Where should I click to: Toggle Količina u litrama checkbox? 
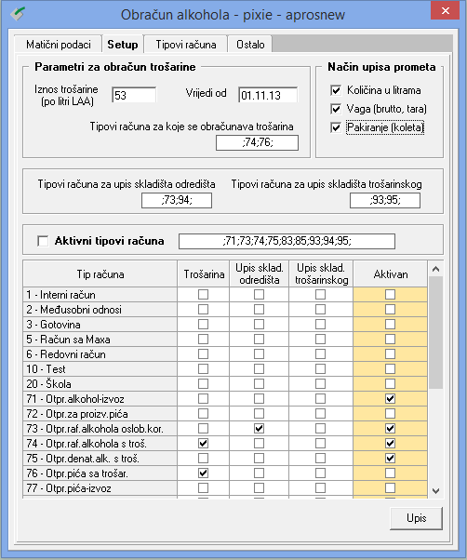[x=336, y=90]
